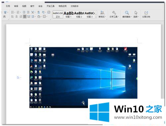Apply the 标题 2 heading style
The height and width of the screenshot is (126, 166).
(79, 14)
